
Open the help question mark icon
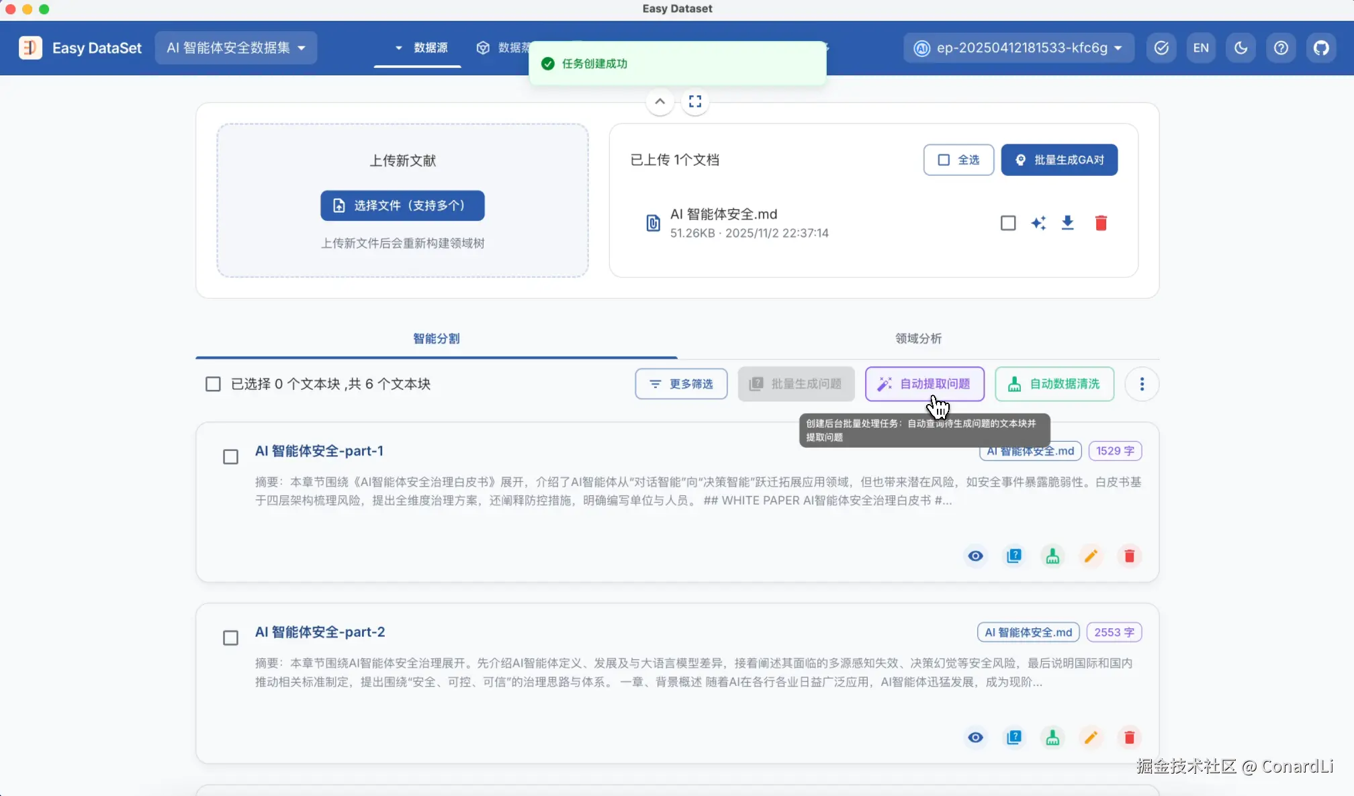tap(1281, 48)
